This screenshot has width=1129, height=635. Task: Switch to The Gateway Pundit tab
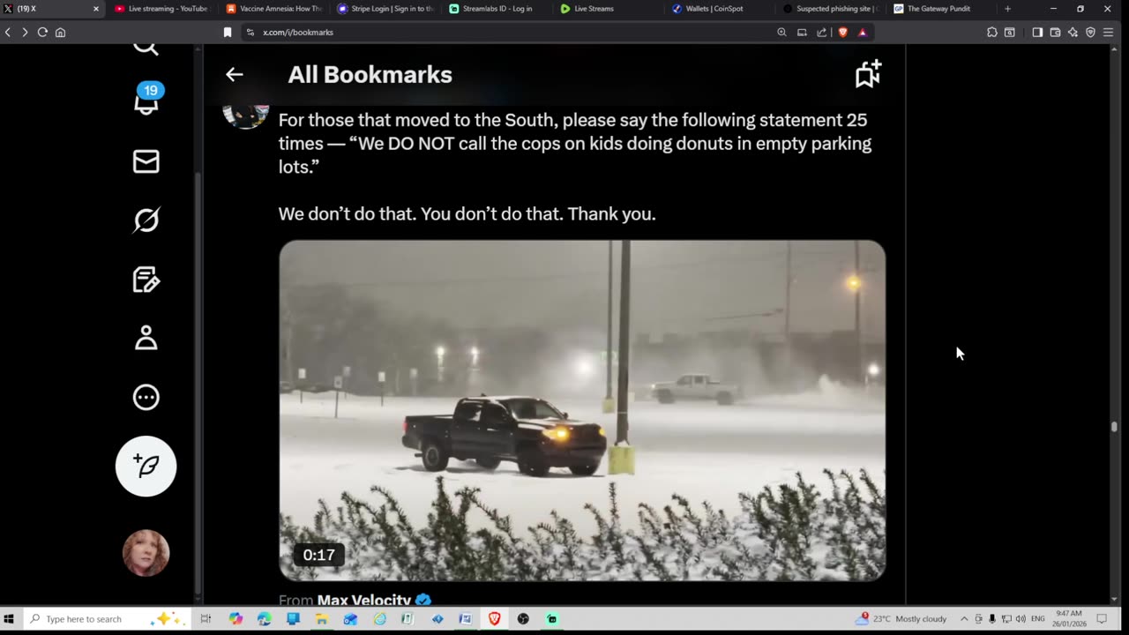click(x=940, y=9)
